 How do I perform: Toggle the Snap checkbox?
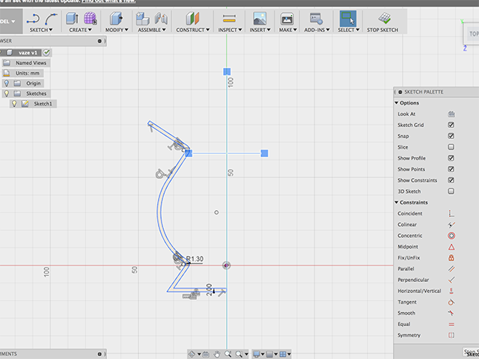[451, 136]
